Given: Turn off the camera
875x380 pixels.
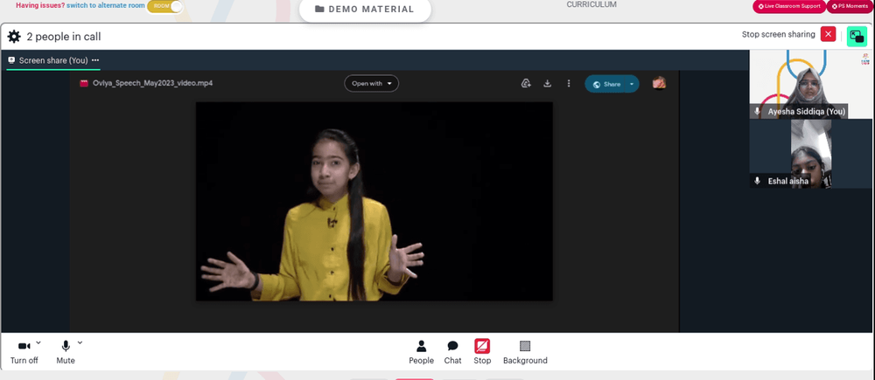Looking at the screenshot, I should click(x=24, y=352).
